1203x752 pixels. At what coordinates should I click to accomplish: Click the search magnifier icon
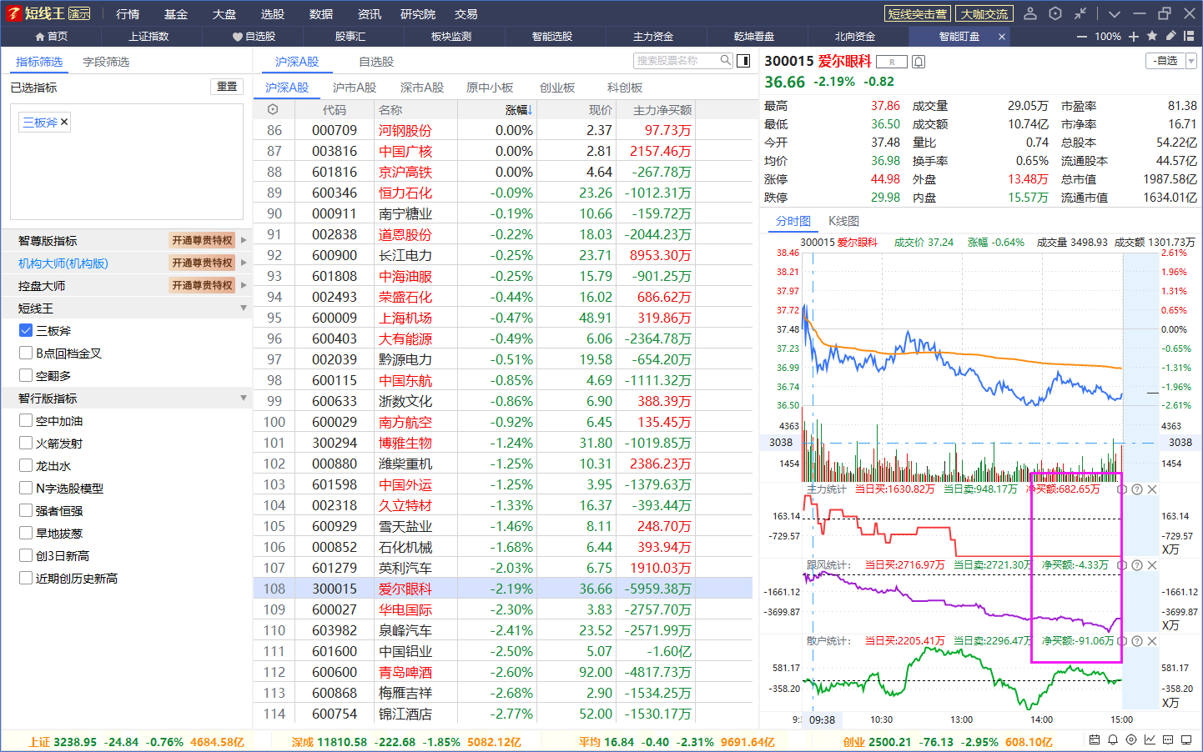[726, 60]
